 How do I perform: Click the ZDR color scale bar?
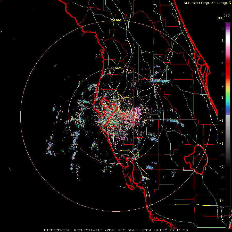coord(228,114)
